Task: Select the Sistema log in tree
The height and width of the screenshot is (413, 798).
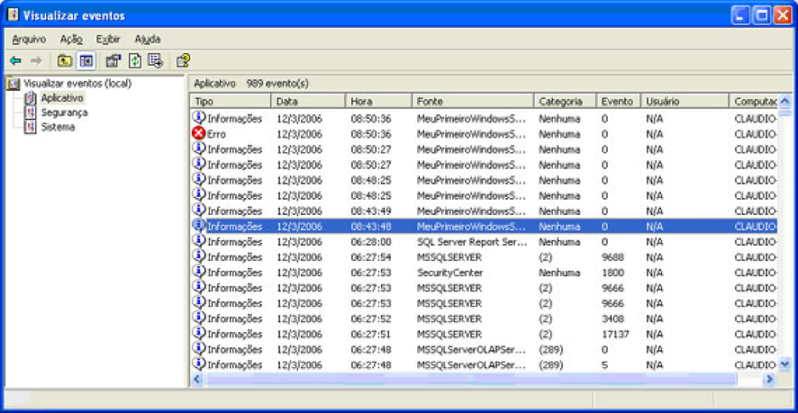Action: coord(58,127)
